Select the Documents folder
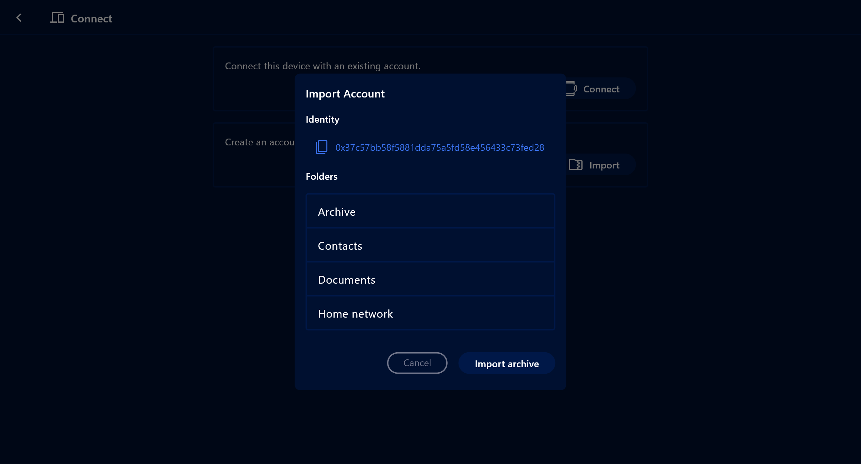This screenshot has height=464, width=861. coord(430,280)
